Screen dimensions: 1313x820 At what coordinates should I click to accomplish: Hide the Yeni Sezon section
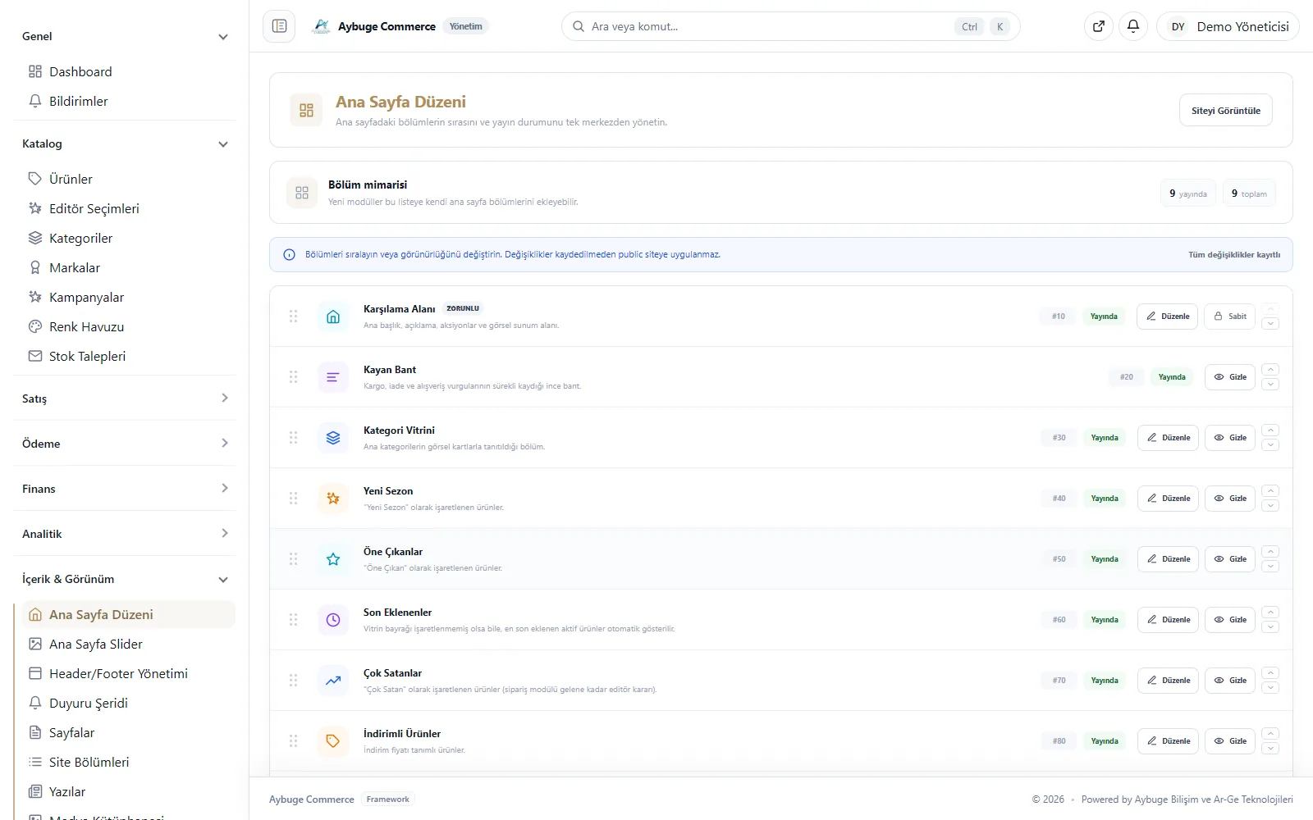coord(1230,499)
